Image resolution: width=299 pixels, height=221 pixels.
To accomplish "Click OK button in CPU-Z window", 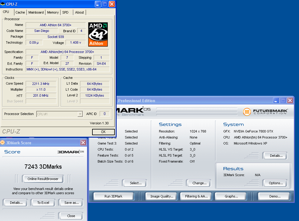I will coord(103,132).
